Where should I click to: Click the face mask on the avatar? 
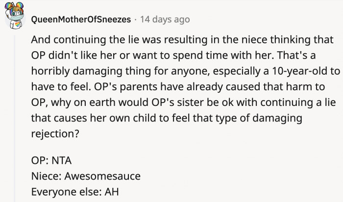click(17, 18)
